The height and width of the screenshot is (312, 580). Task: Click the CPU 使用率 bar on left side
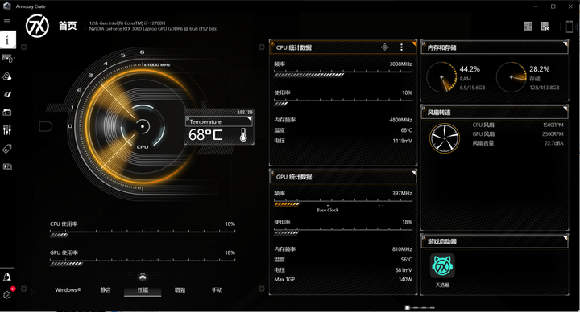143,233
